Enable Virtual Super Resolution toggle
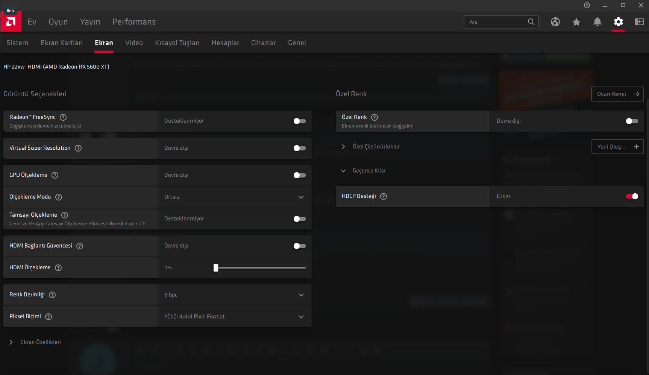Image resolution: width=649 pixels, height=375 pixels. 299,148
